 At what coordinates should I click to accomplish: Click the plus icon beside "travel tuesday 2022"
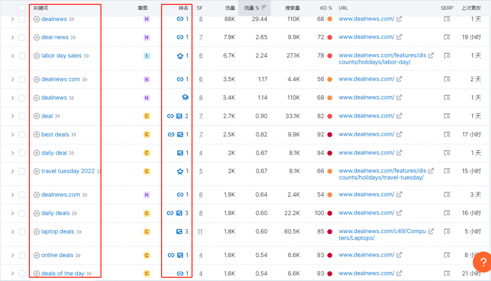click(36, 171)
